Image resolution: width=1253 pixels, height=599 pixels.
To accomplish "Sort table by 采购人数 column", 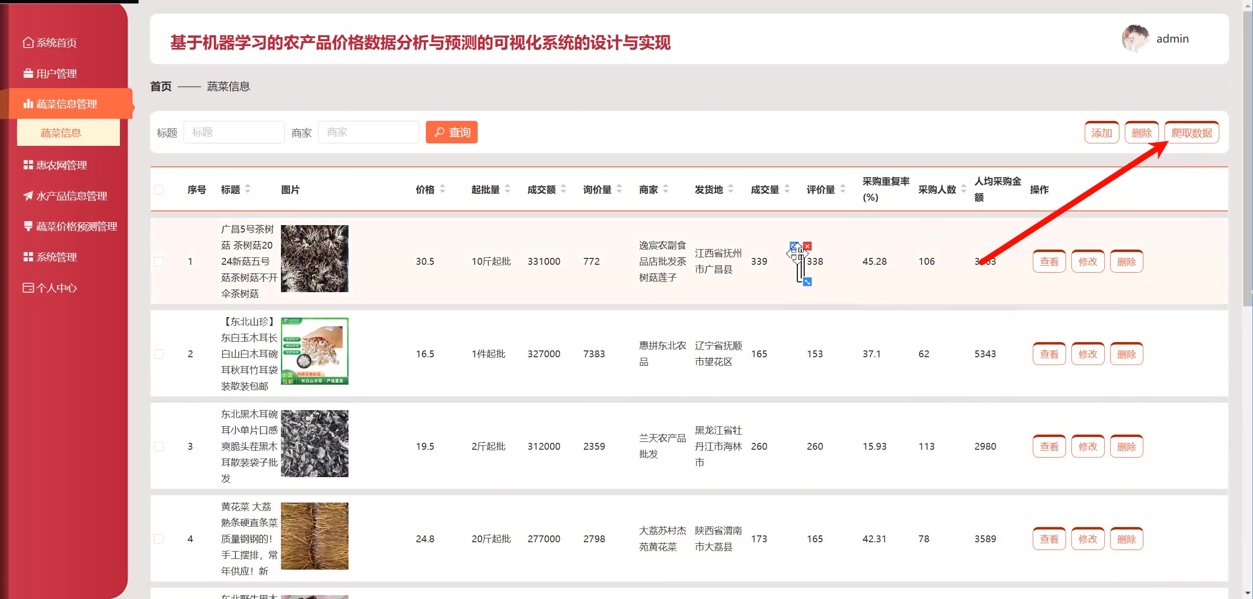I will click(x=964, y=189).
